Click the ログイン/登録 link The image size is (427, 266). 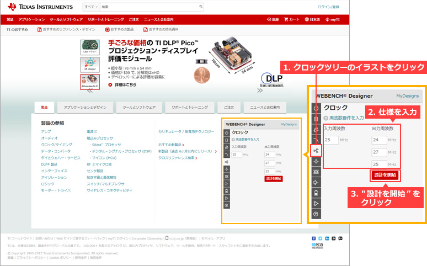click(328, 7)
